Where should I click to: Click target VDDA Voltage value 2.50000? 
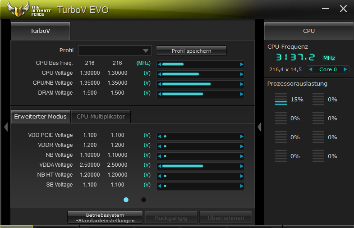click(x=117, y=165)
